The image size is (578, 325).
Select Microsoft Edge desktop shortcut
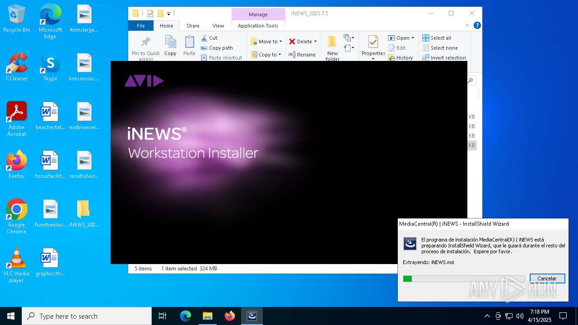tap(50, 22)
